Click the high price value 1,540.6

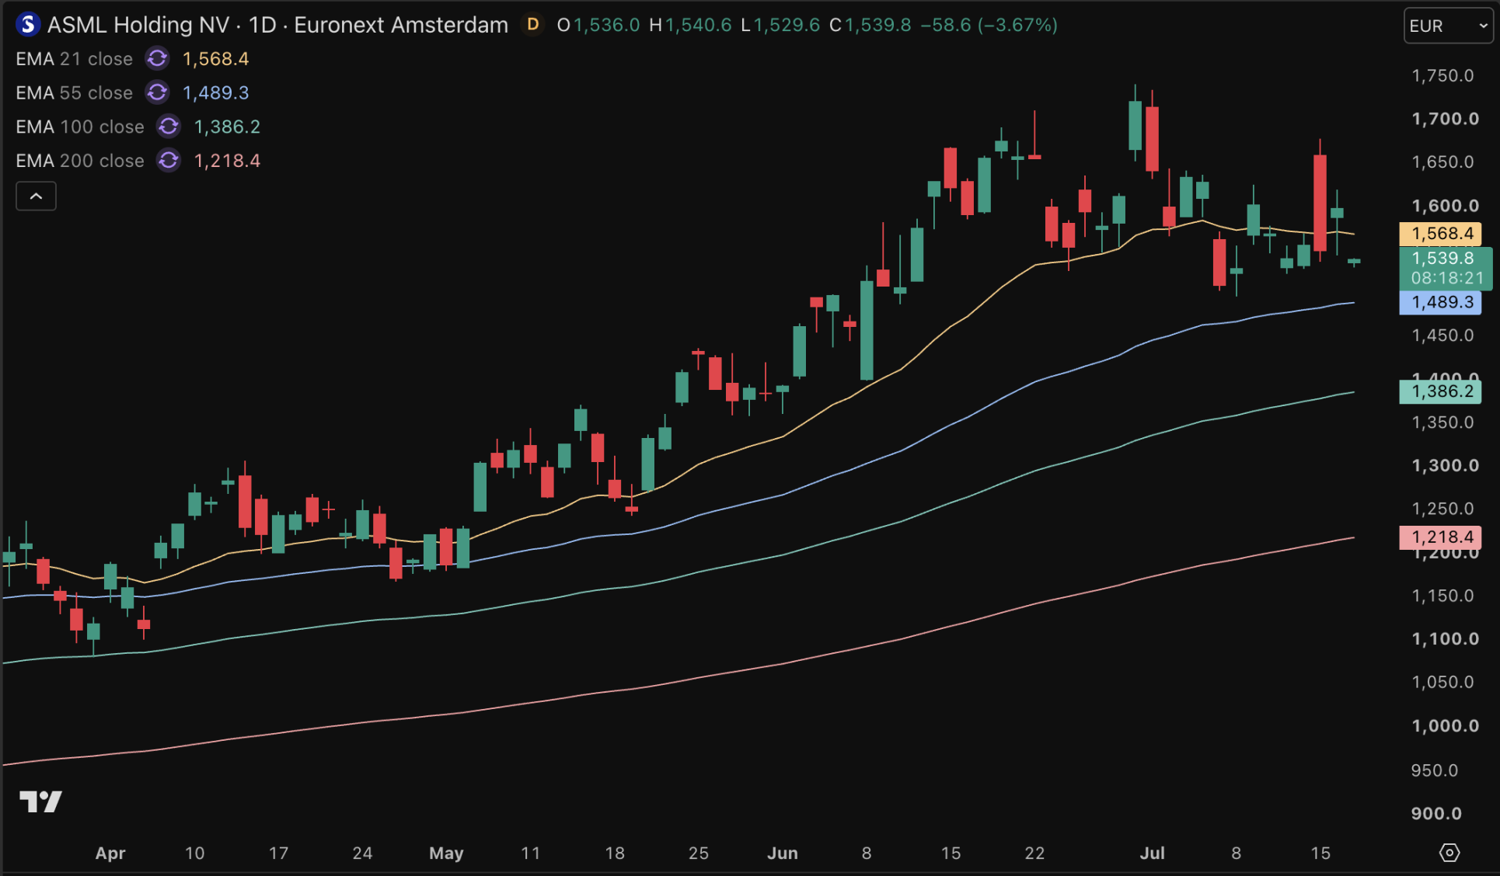[699, 25]
